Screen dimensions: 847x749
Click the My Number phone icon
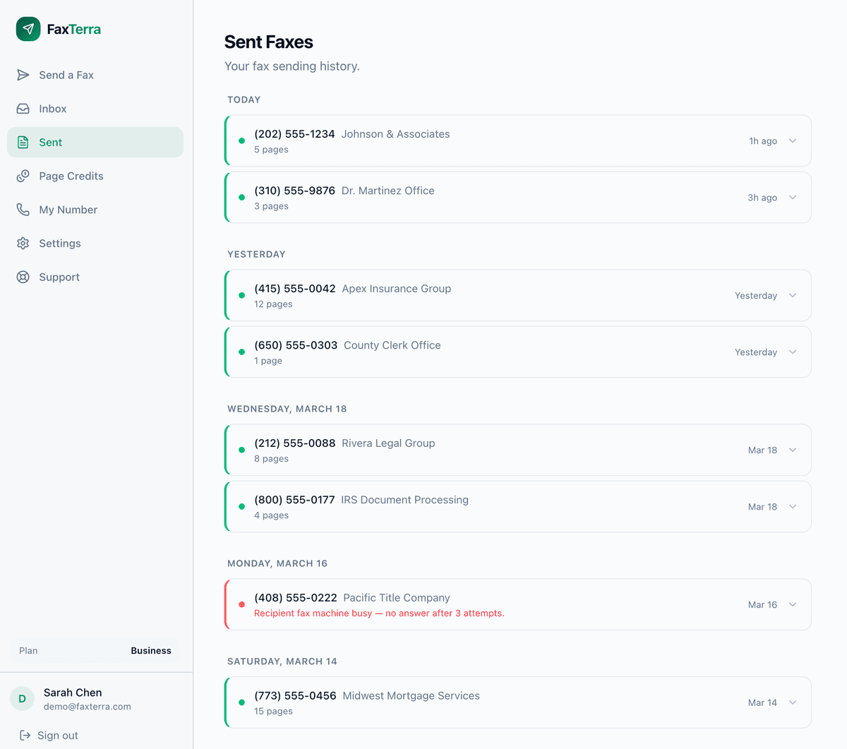23,209
